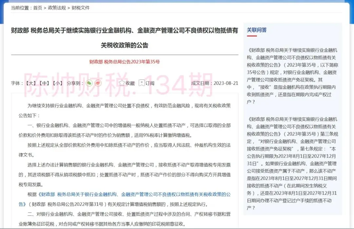
Task: Open linked 2022年第31号 announcement in article body
Action: 125,199
